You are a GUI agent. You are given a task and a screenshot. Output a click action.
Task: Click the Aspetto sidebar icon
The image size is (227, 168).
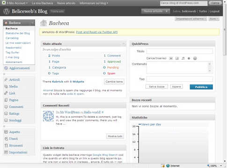6,132
